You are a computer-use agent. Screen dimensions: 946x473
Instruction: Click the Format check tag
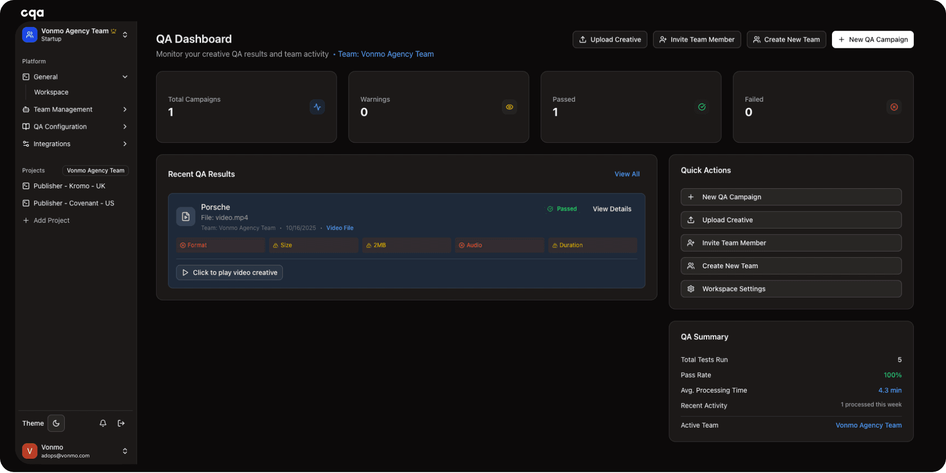(x=220, y=245)
